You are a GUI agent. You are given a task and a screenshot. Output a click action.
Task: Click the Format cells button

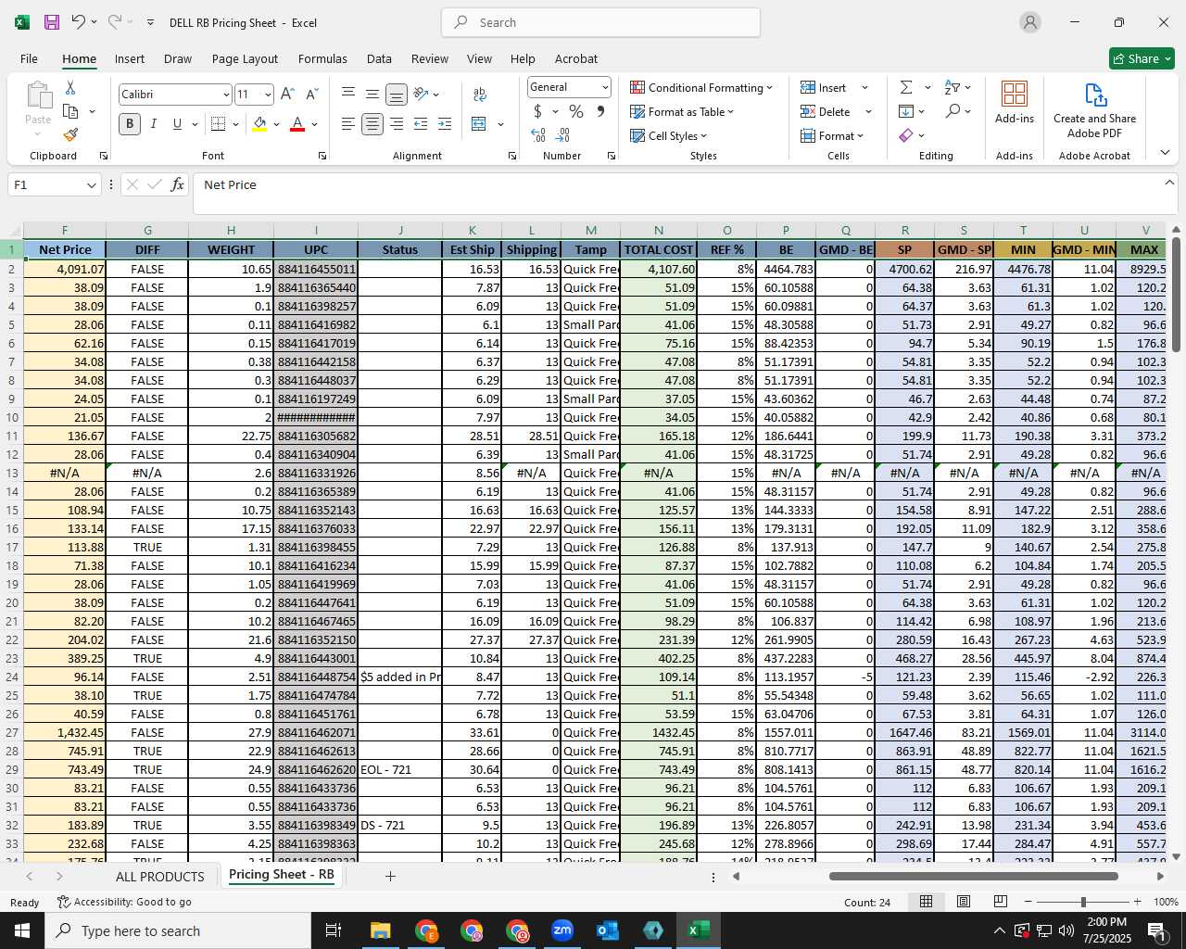pos(832,135)
